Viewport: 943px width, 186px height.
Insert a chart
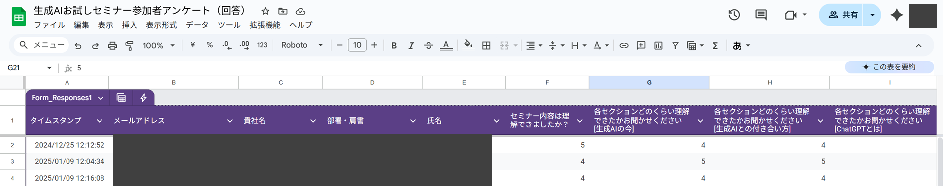click(x=658, y=45)
